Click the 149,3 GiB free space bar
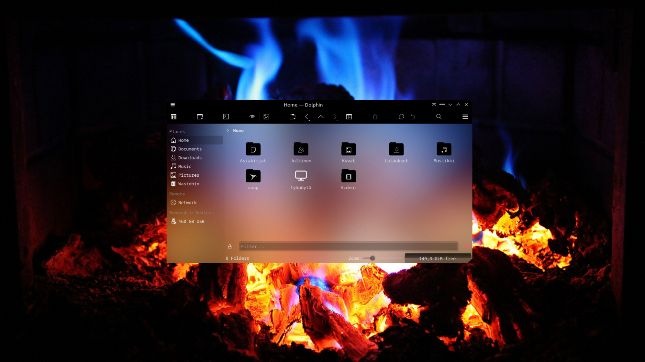Viewport: 645px width, 362px height. pos(438,258)
